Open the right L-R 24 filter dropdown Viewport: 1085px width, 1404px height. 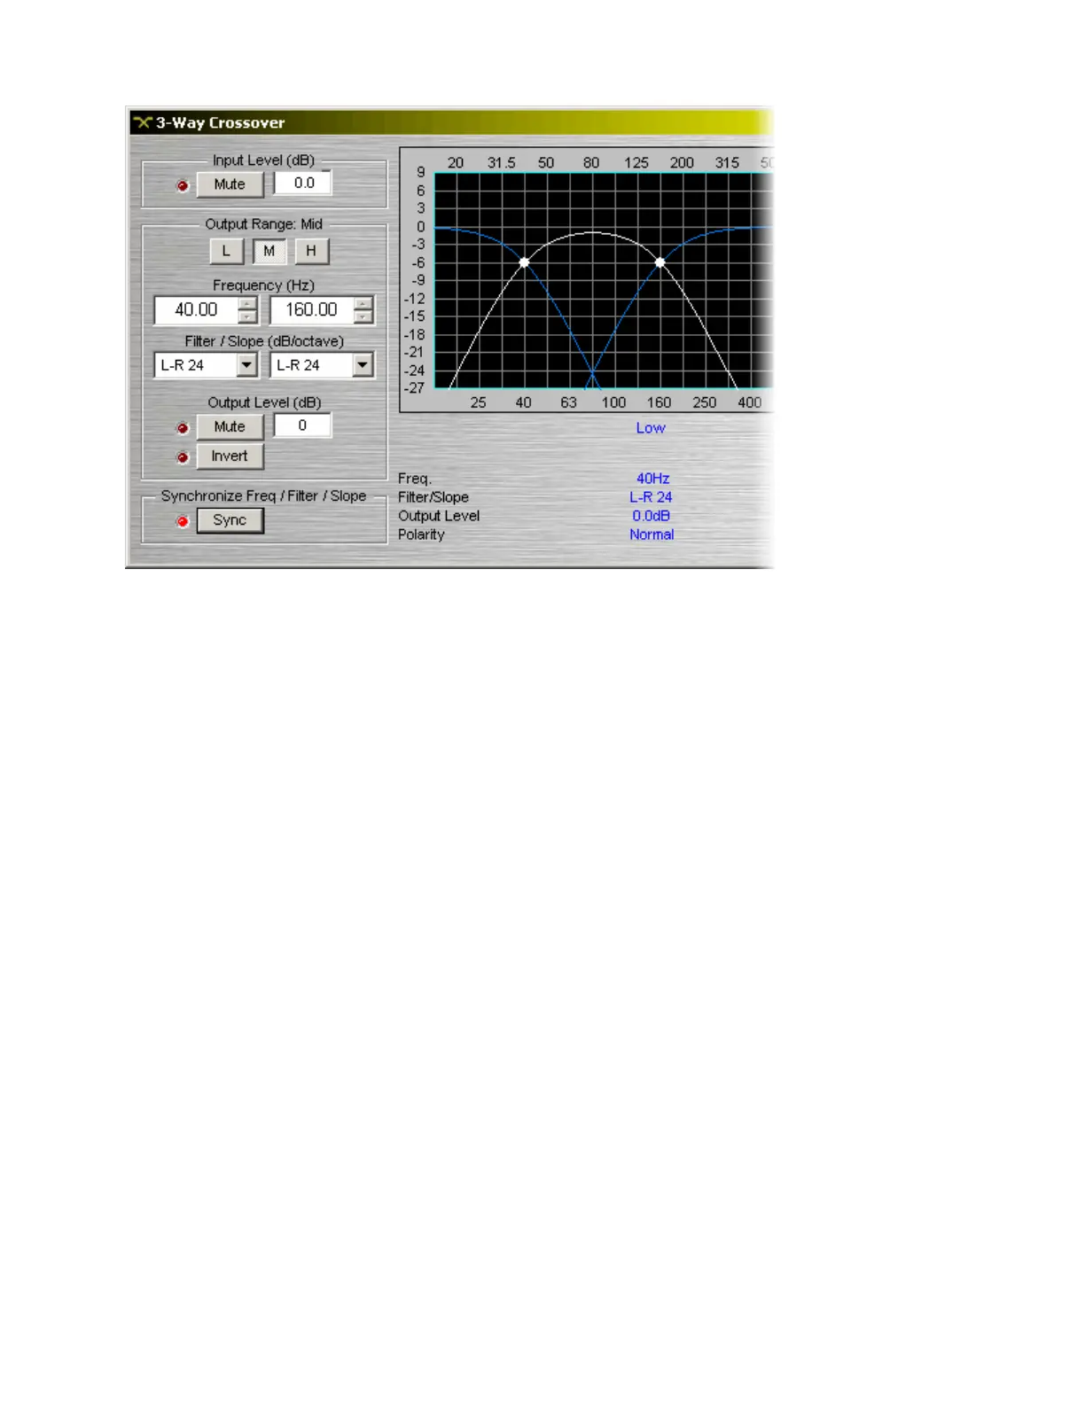coord(363,364)
